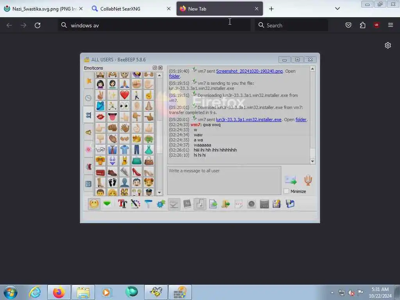This screenshot has height=300, width=400.
Task: Toggle the emoticons panel smiley button
Action: click(x=94, y=204)
